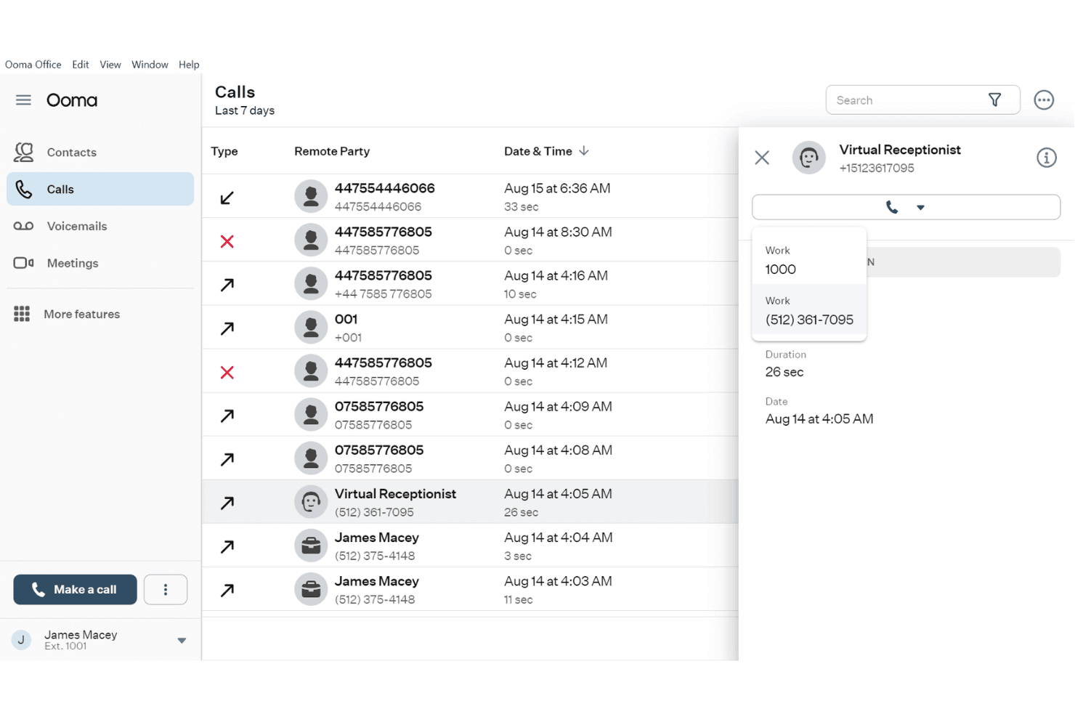1075x717 pixels.
Task: Open the Ooma Office menu
Action: pos(33,65)
